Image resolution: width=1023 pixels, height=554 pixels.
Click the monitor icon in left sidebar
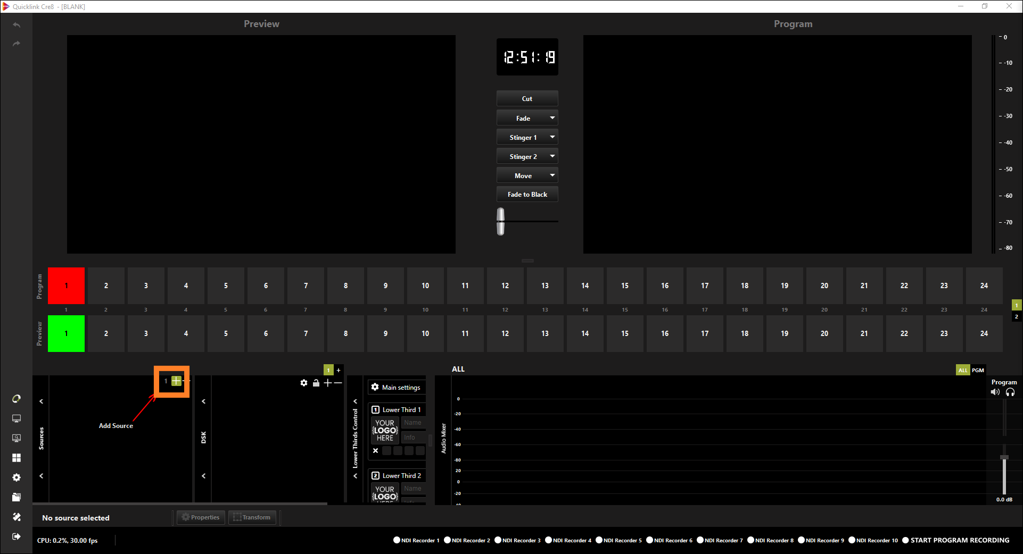click(x=16, y=418)
